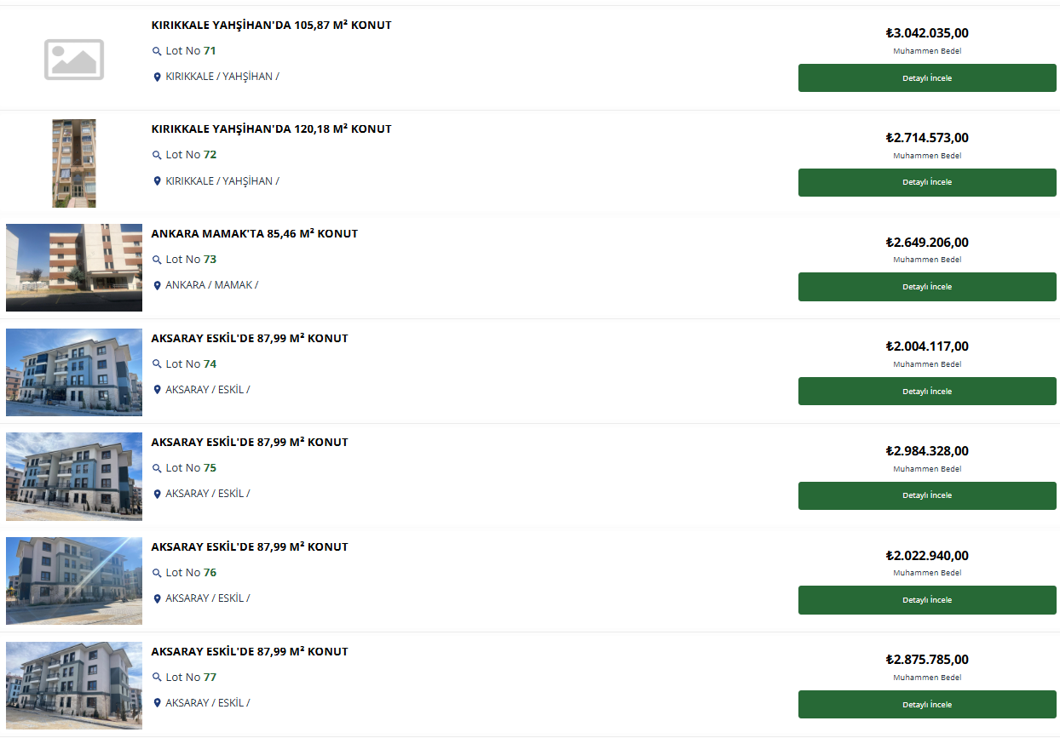The width and height of the screenshot is (1060, 738).
Task: Open the Kırıkkale Yahşihan'da 120,18 M² Konut title
Action: [271, 129]
